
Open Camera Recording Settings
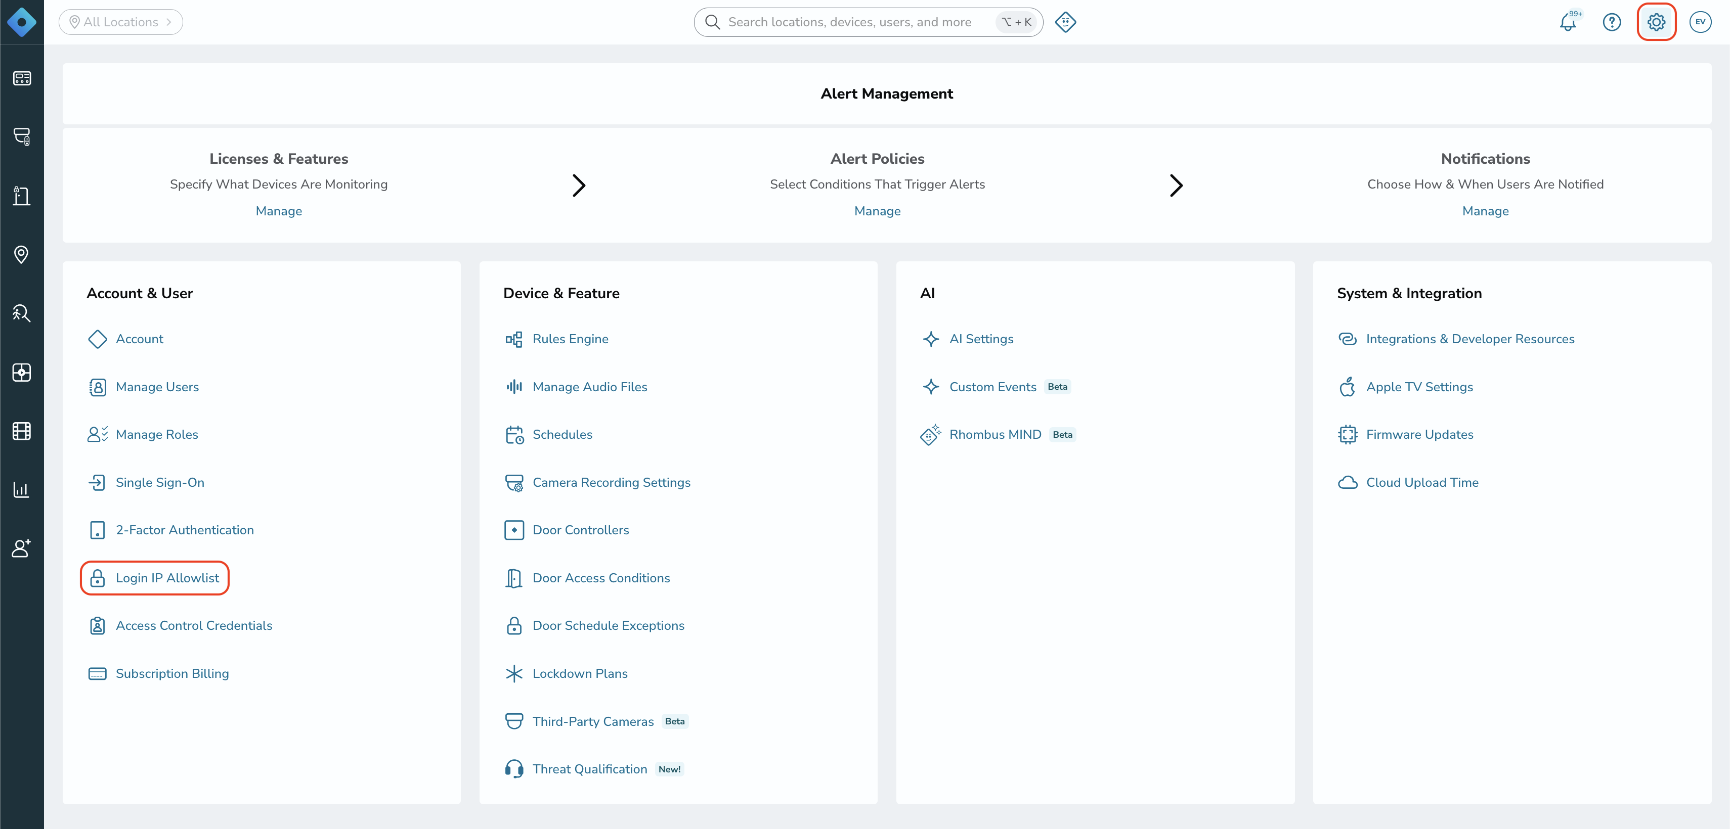tap(597, 483)
